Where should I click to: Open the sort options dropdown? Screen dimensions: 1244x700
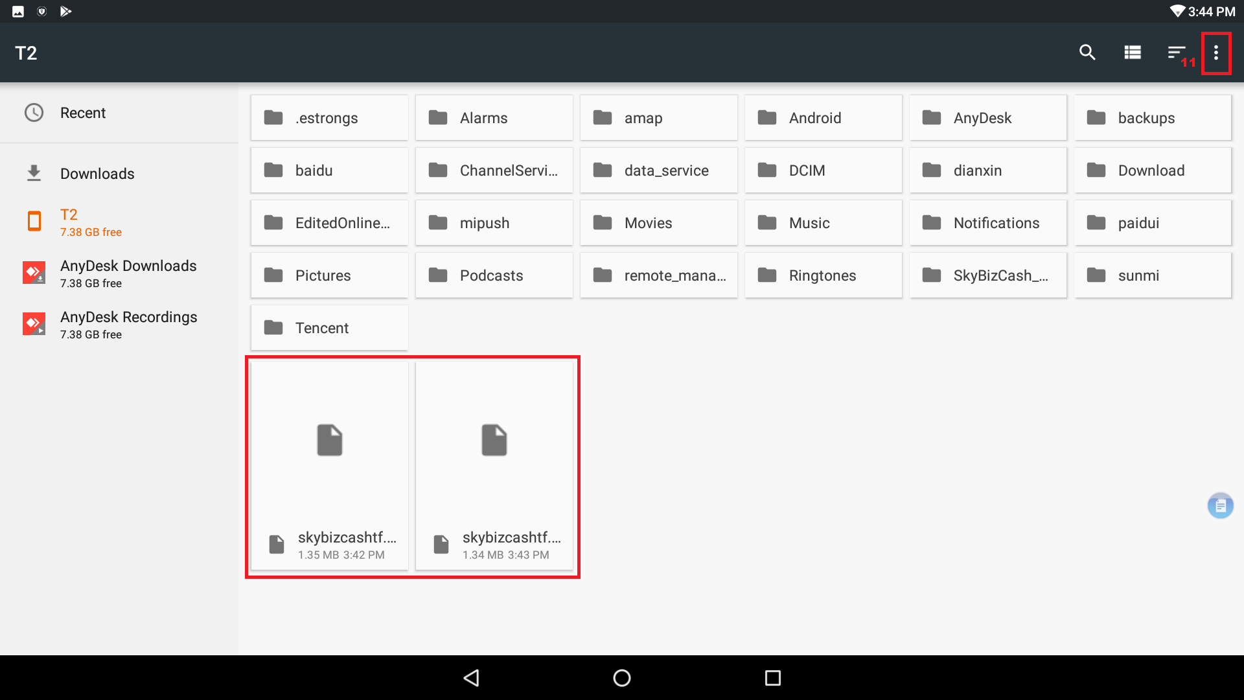coord(1176,52)
